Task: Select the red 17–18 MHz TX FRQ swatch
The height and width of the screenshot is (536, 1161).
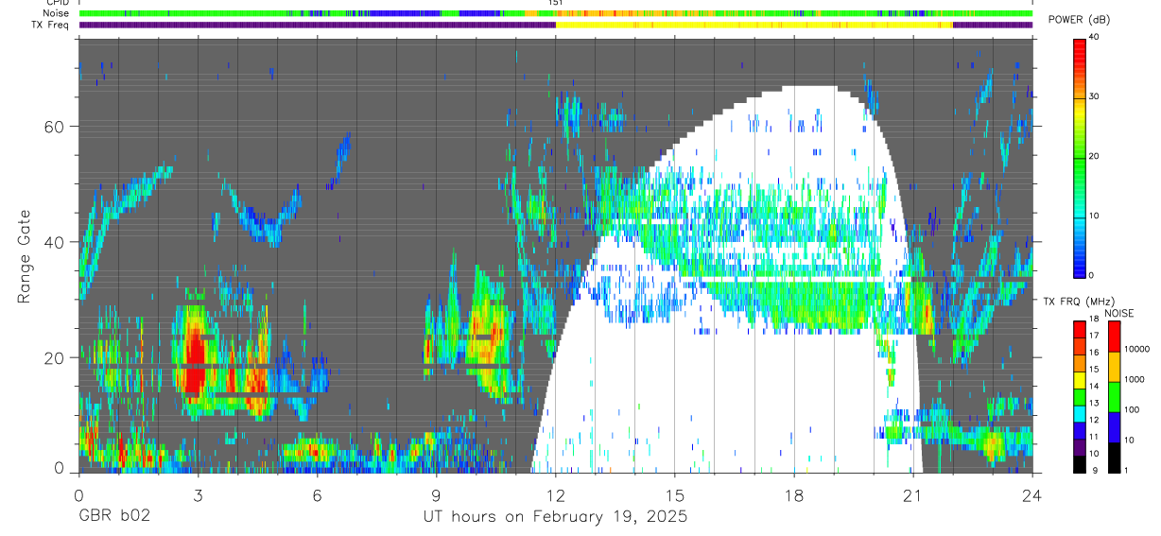Action: (x=1080, y=329)
